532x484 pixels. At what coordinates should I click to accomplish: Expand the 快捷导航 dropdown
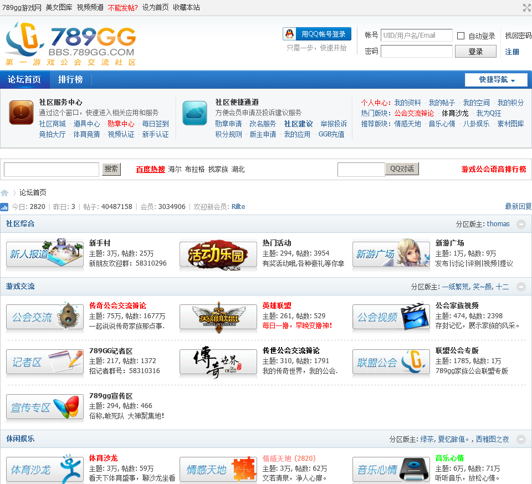point(497,80)
